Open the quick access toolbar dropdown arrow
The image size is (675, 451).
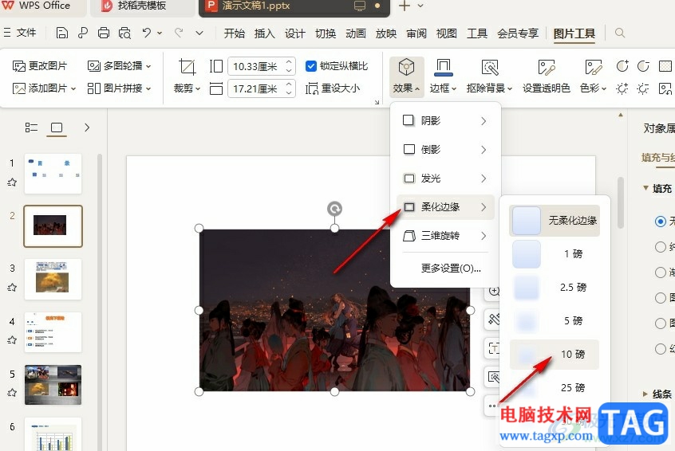click(199, 33)
